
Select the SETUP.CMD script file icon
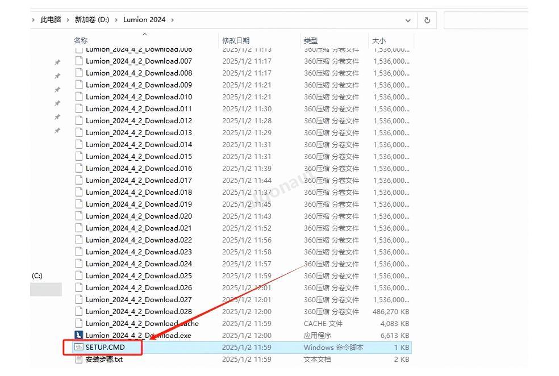point(79,347)
